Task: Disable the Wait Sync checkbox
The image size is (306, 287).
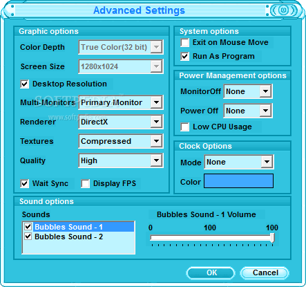Action: coord(25,184)
